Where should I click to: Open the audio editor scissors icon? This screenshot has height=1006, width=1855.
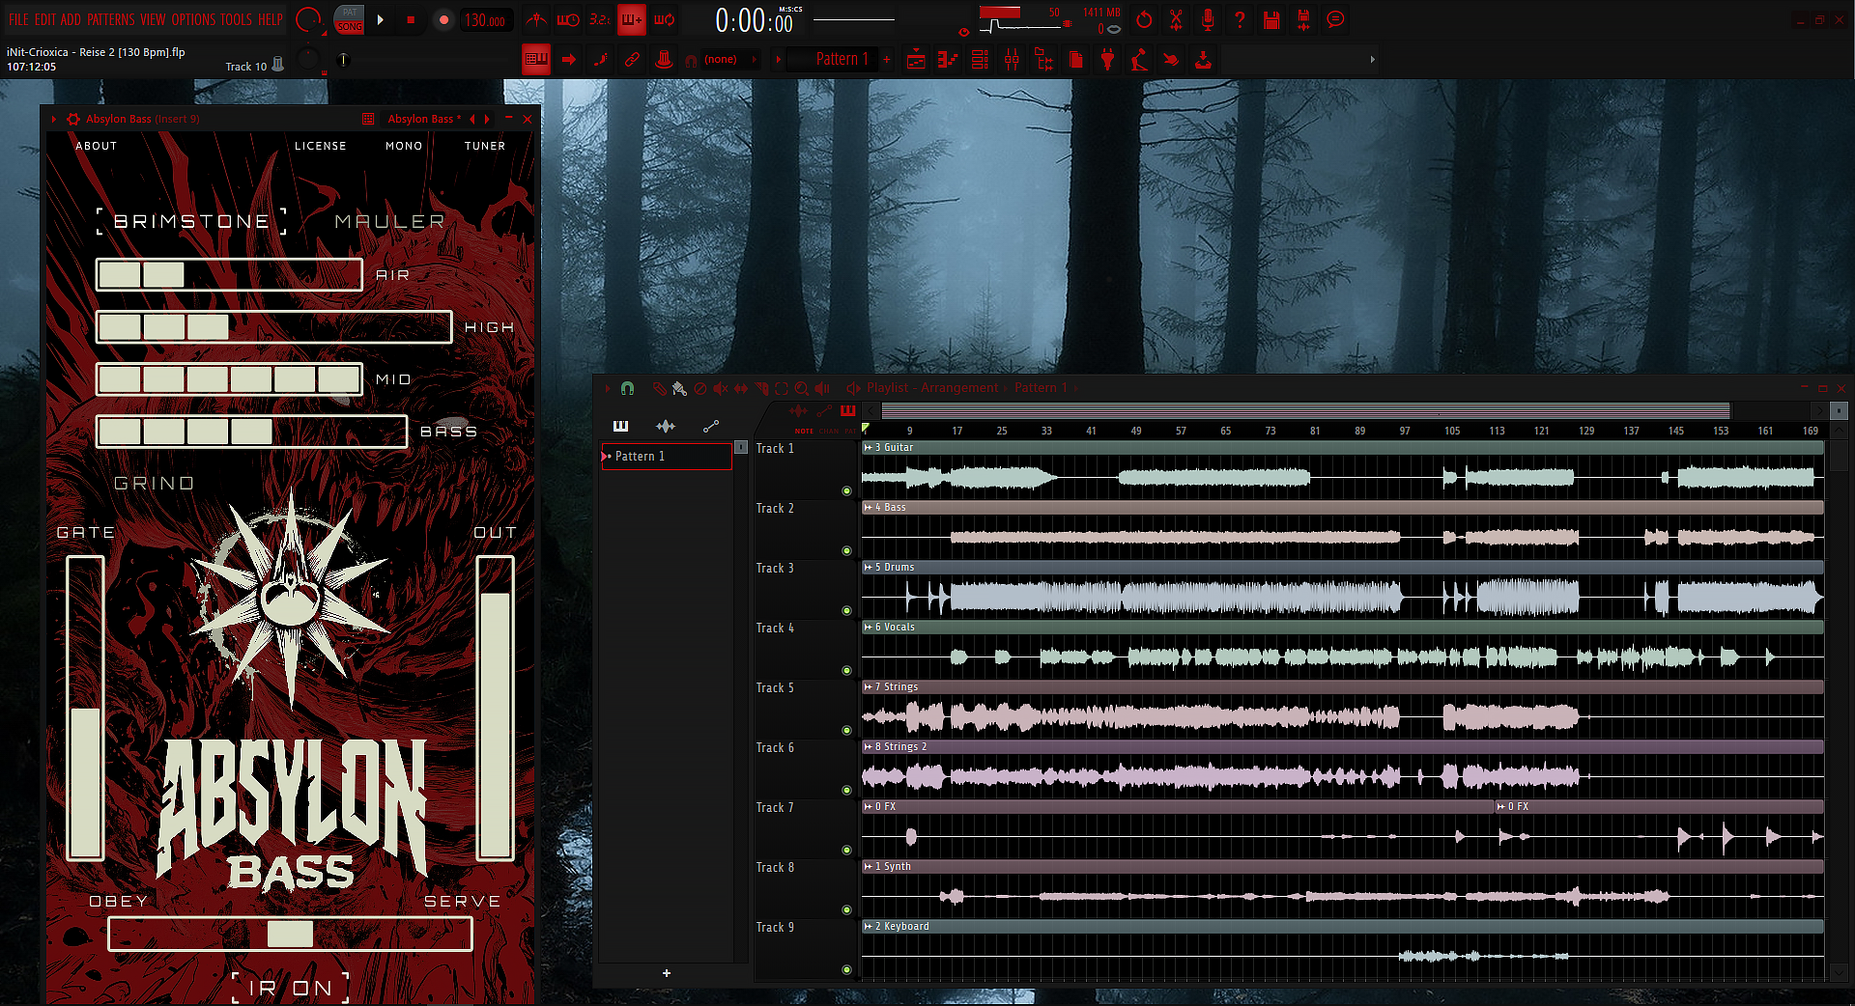[1176, 19]
